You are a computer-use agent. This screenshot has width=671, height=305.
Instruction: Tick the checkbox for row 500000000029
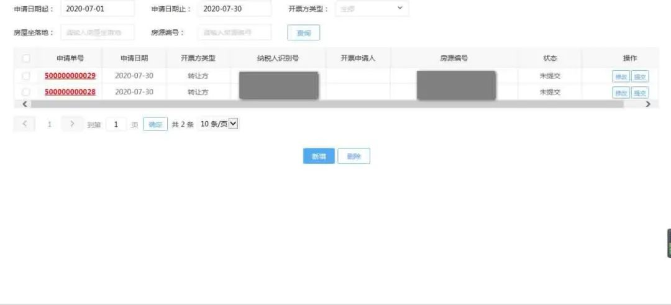pos(26,76)
